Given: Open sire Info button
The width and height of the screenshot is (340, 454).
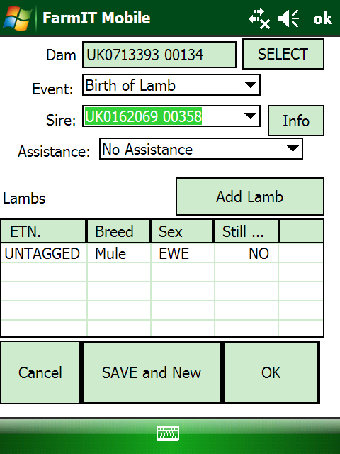Looking at the screenshot, I should click(x=296, y=121).
